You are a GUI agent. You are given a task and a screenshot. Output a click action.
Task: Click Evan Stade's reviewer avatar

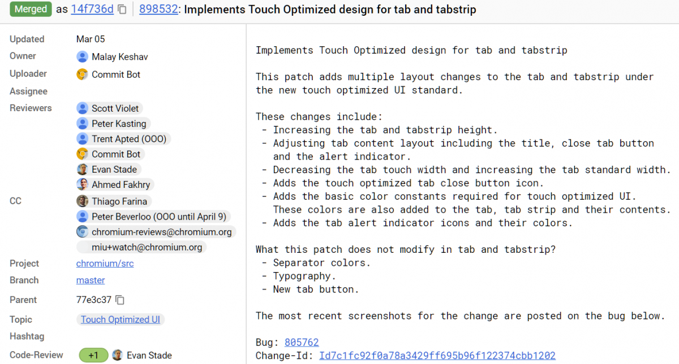point(83,169)
